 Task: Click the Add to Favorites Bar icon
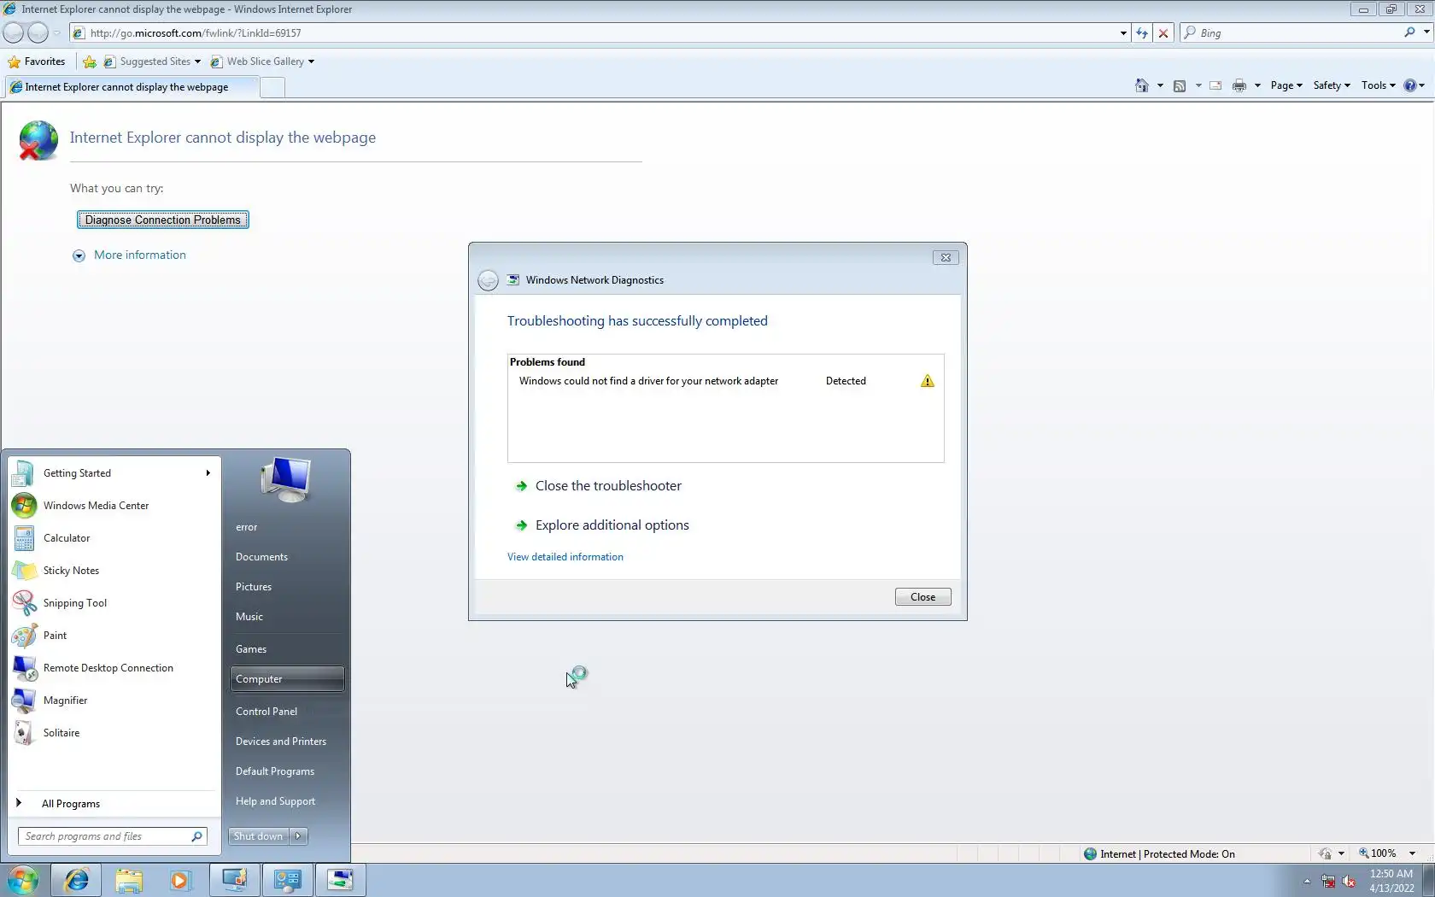pos(90,62)
